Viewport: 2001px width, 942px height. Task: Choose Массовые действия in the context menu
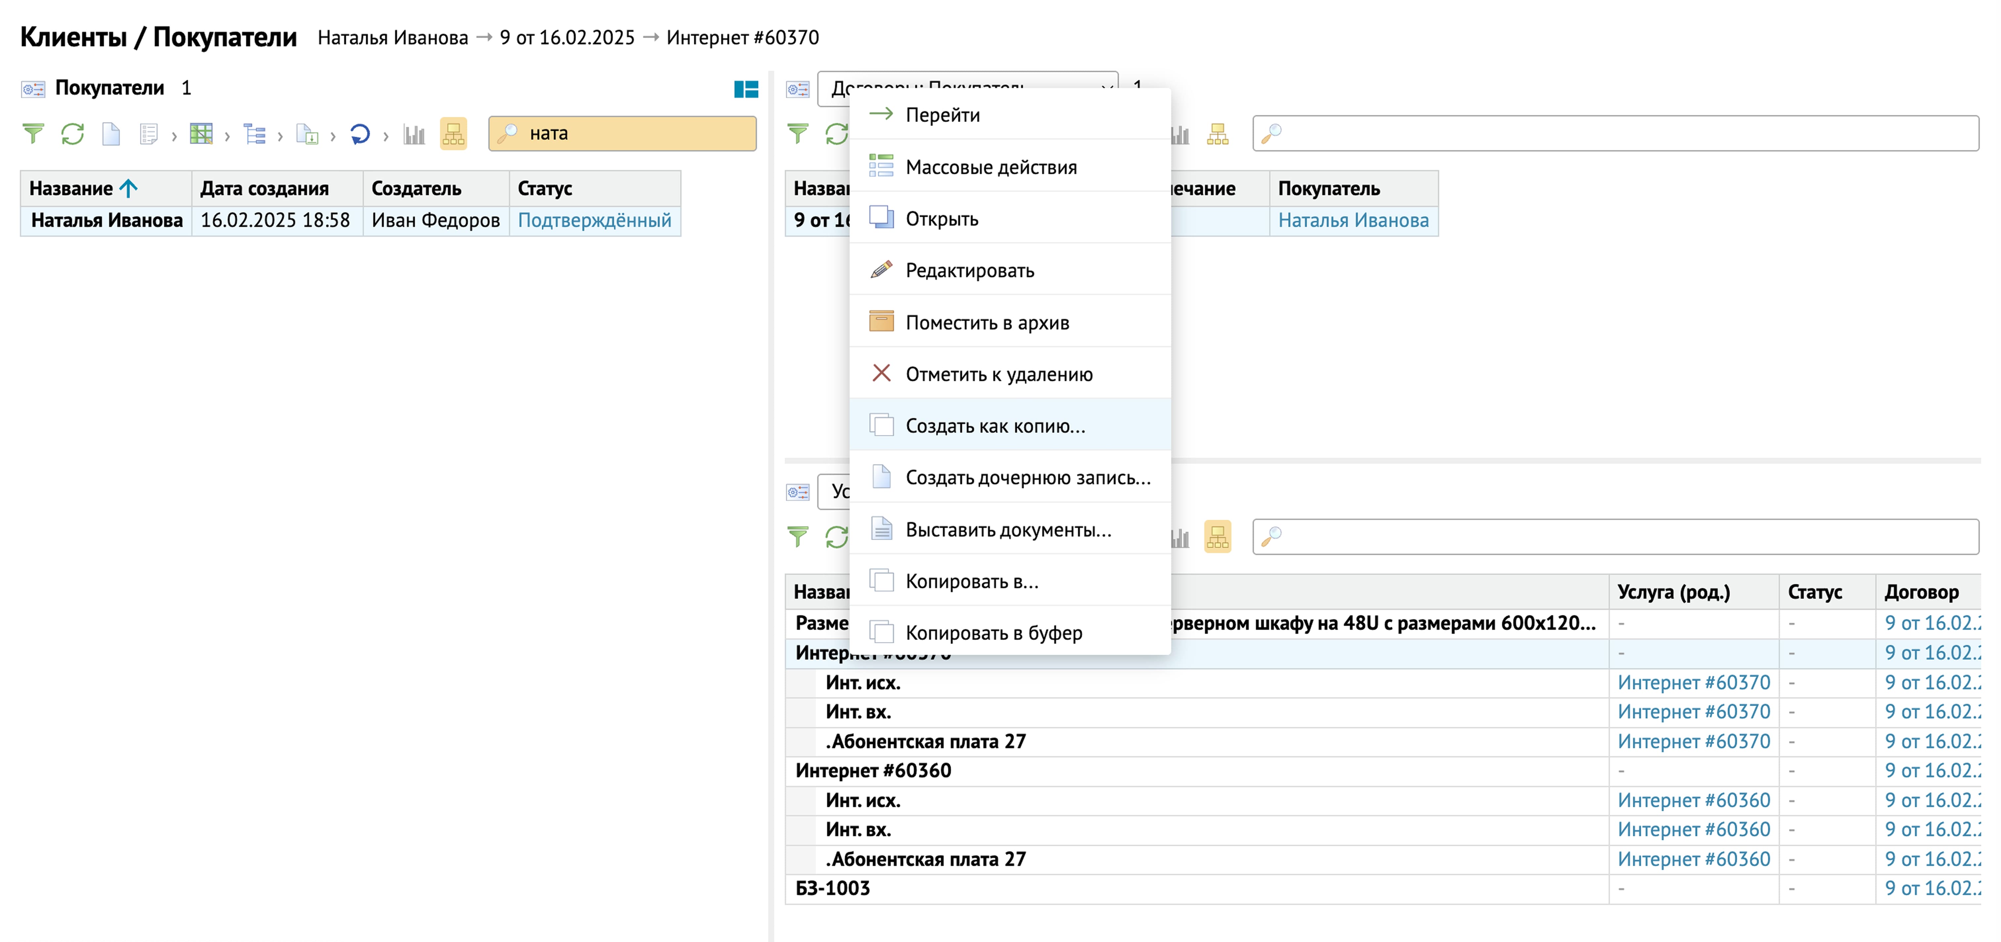[1010, 166]
